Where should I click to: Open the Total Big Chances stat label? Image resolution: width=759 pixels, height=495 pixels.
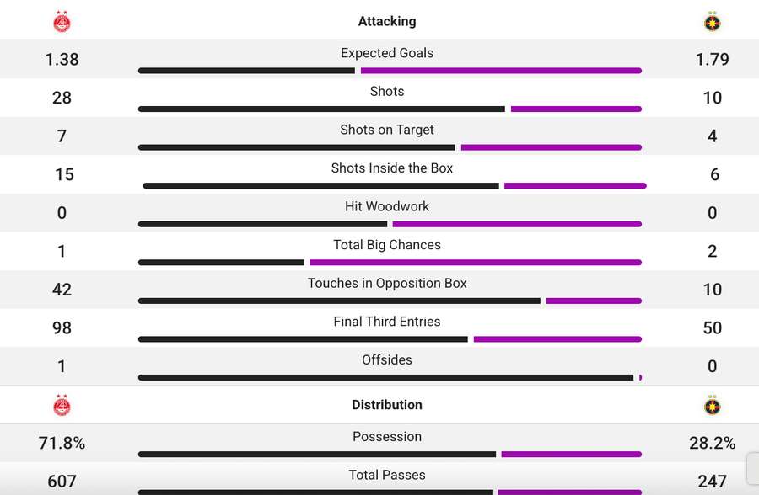387,245
